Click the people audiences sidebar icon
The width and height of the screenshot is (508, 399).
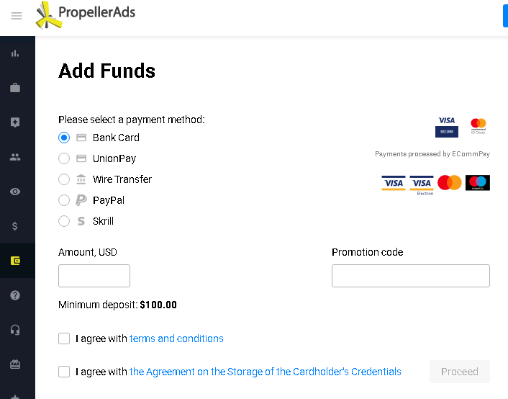click(15, 157)
